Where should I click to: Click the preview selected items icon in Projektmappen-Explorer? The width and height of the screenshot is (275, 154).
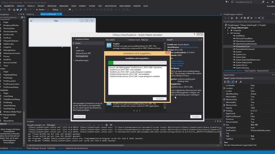tap(263, 18)
